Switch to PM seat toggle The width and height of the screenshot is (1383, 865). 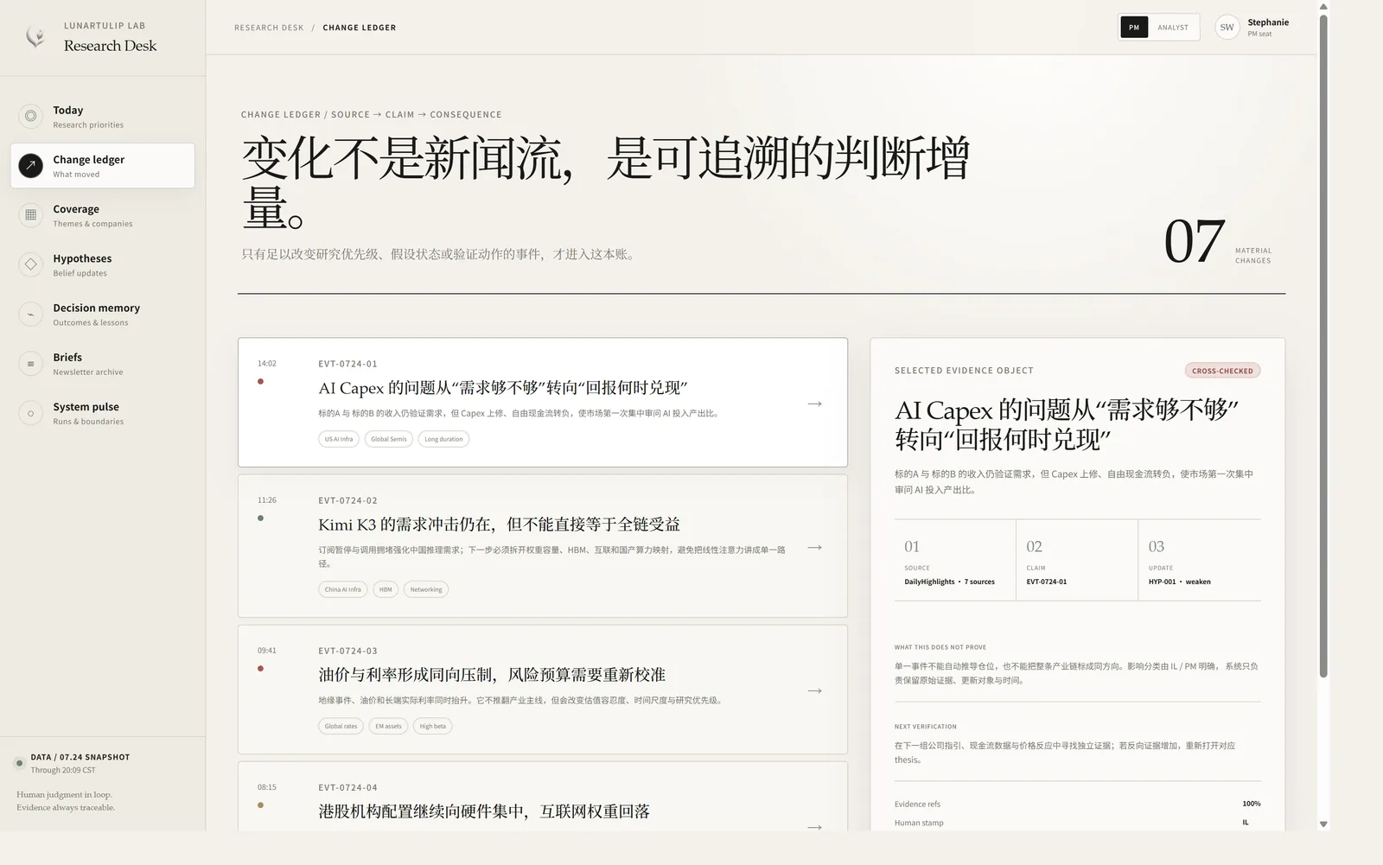click(x=1134, y=27)
